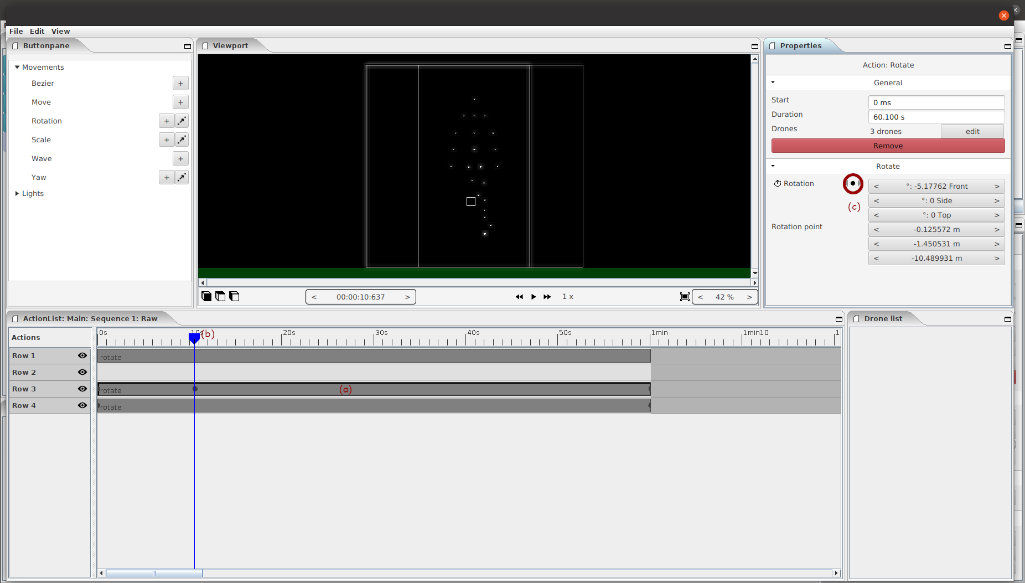
Task: Toggle visibility of Row 3
Action: click(x=82, y=389)
